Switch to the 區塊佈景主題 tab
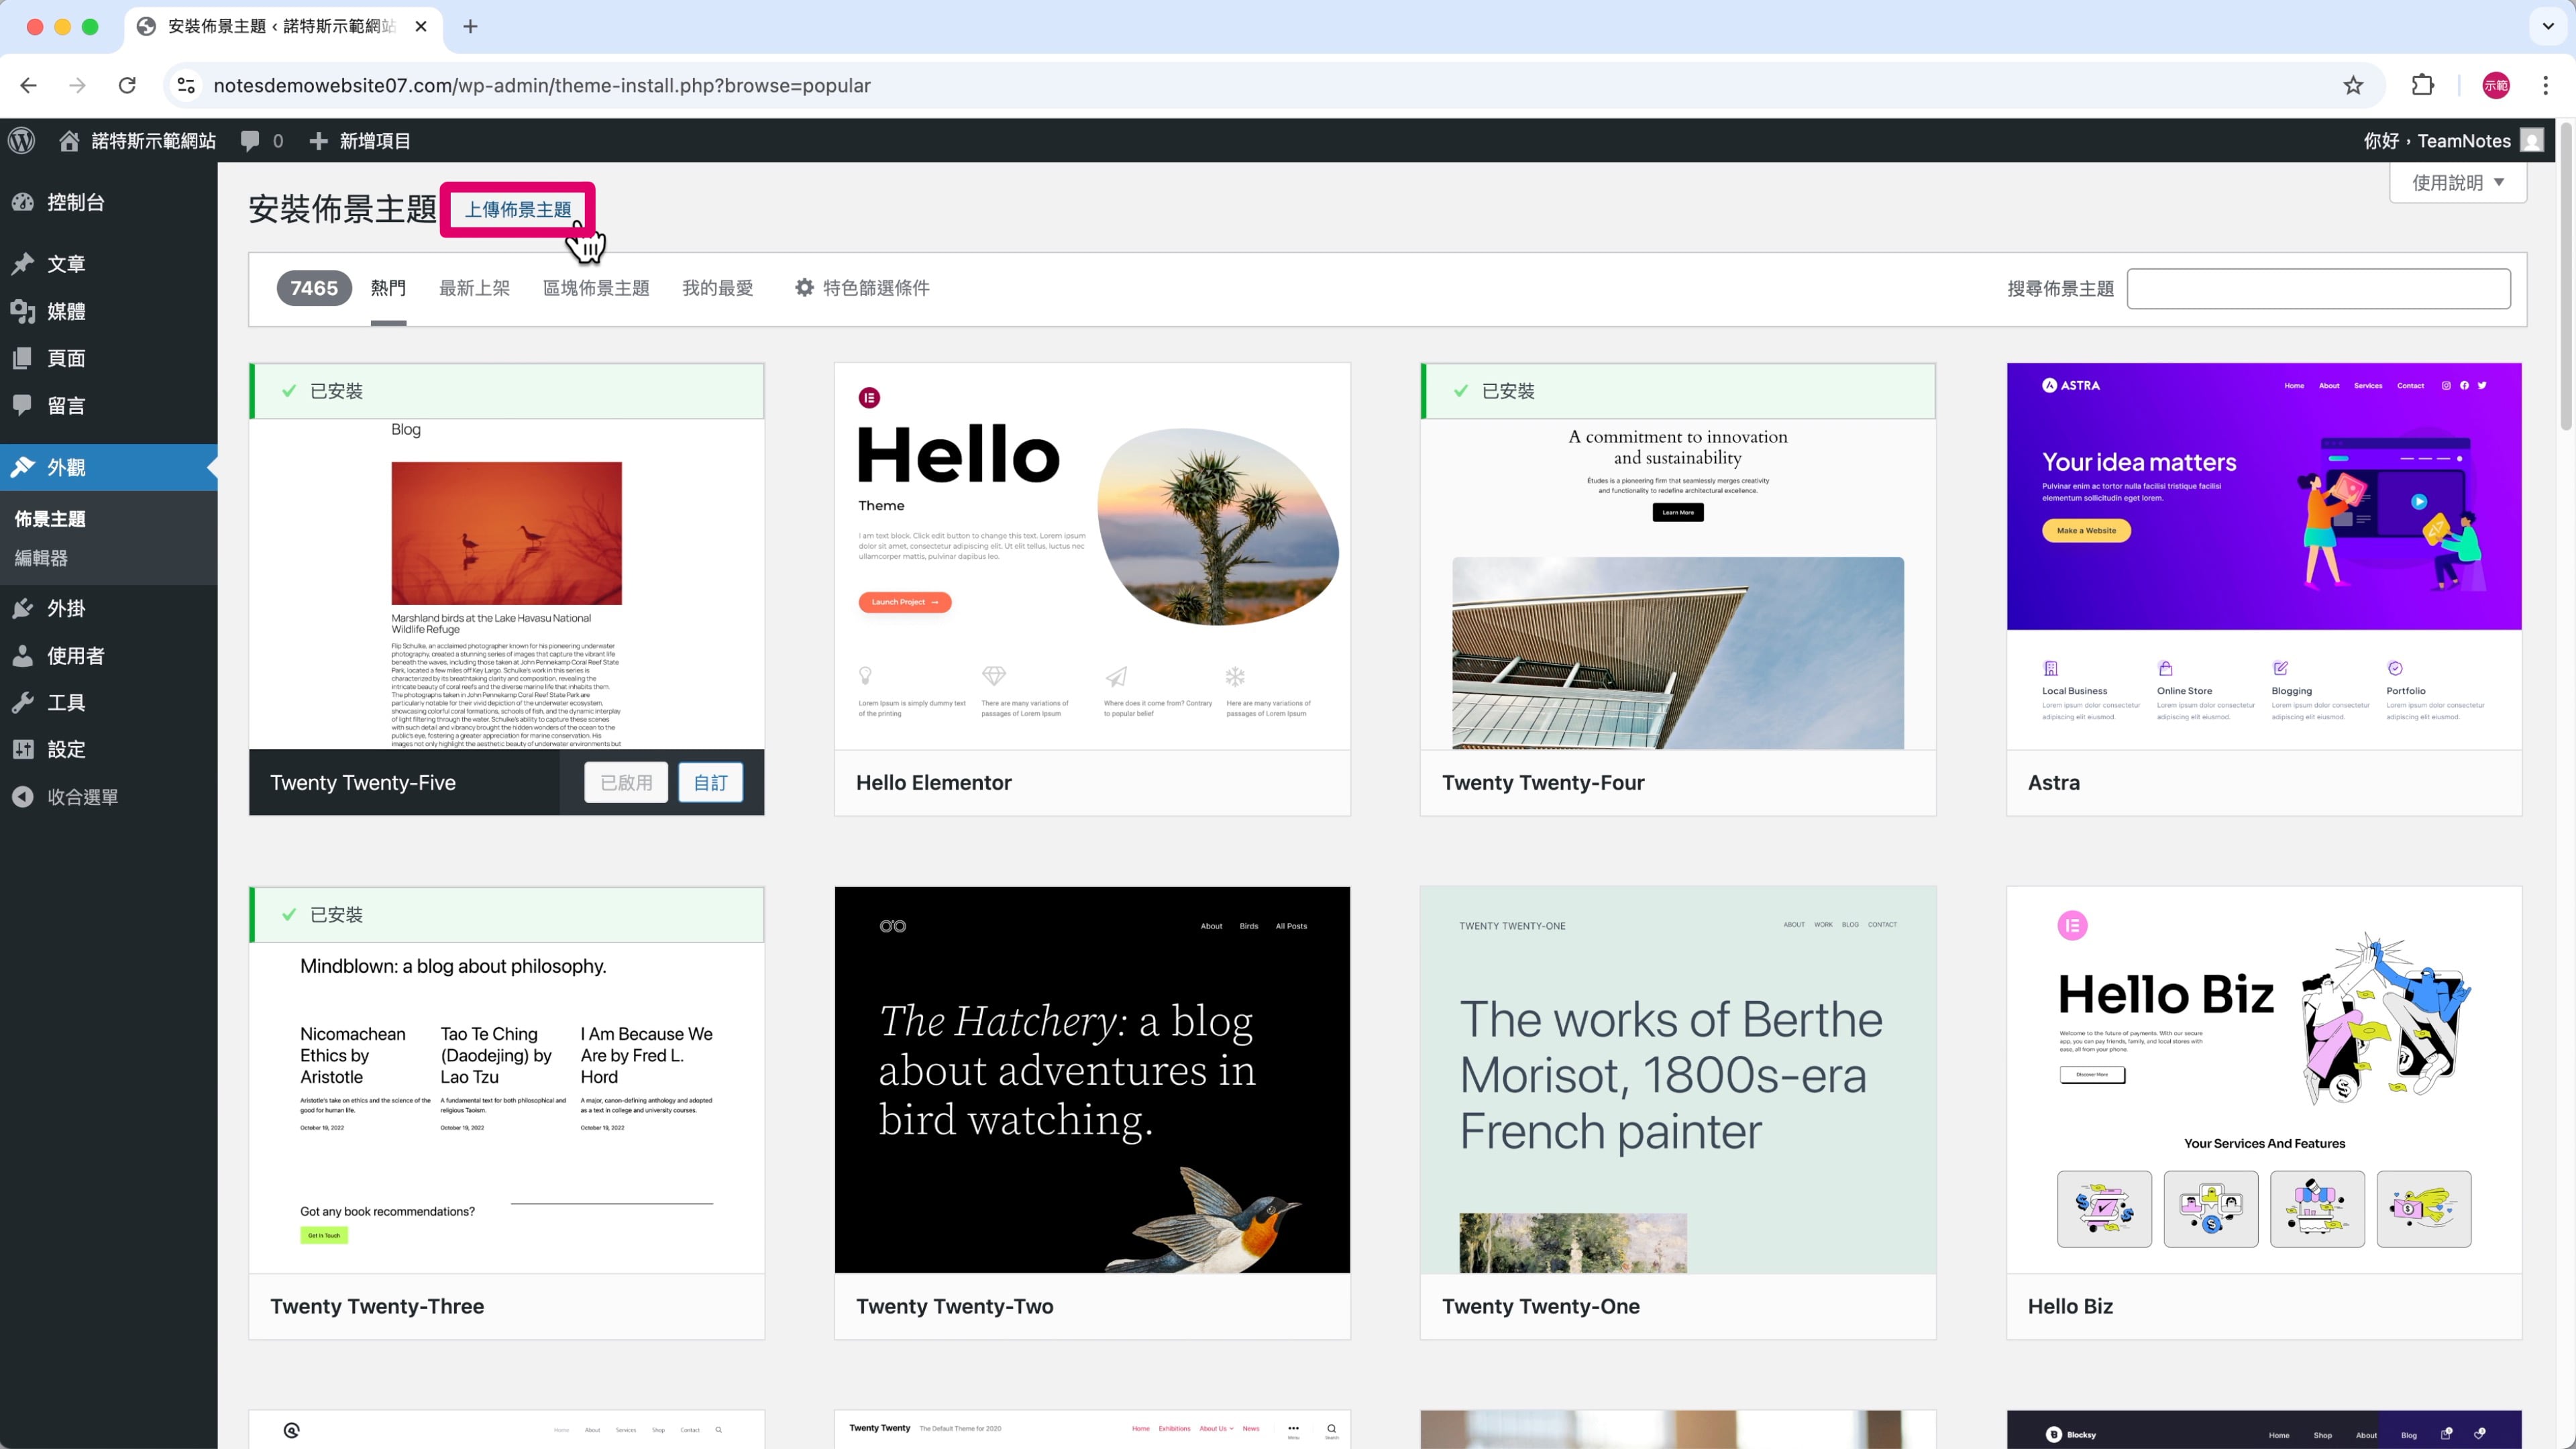 (596, 288)
